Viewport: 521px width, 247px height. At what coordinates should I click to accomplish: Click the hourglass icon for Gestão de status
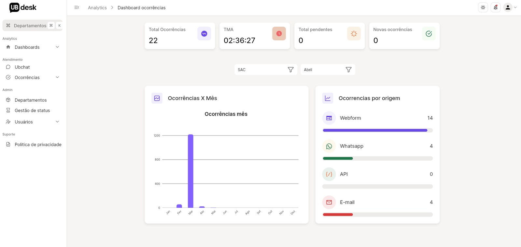(x=8, y=110)
